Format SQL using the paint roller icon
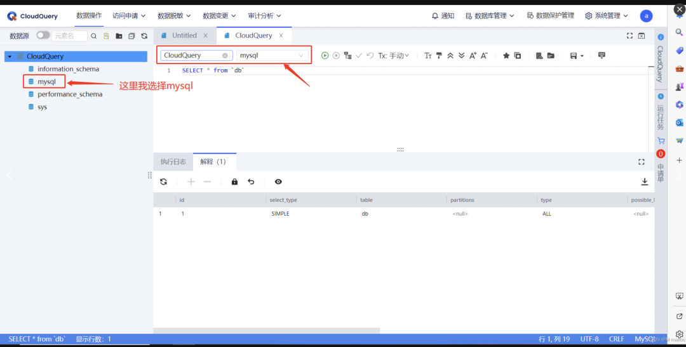Screen dimensions: 686x347 click(x=439, y=55)
